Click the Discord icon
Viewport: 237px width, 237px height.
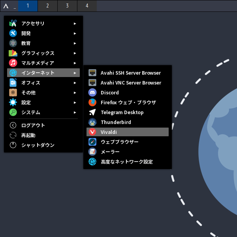(x=92, y=92)
